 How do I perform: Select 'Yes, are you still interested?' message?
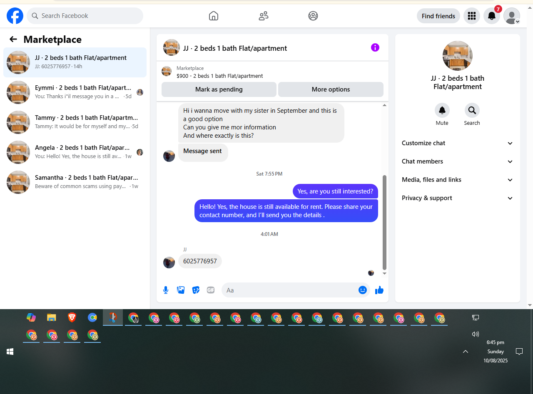(x=335, y=191)
